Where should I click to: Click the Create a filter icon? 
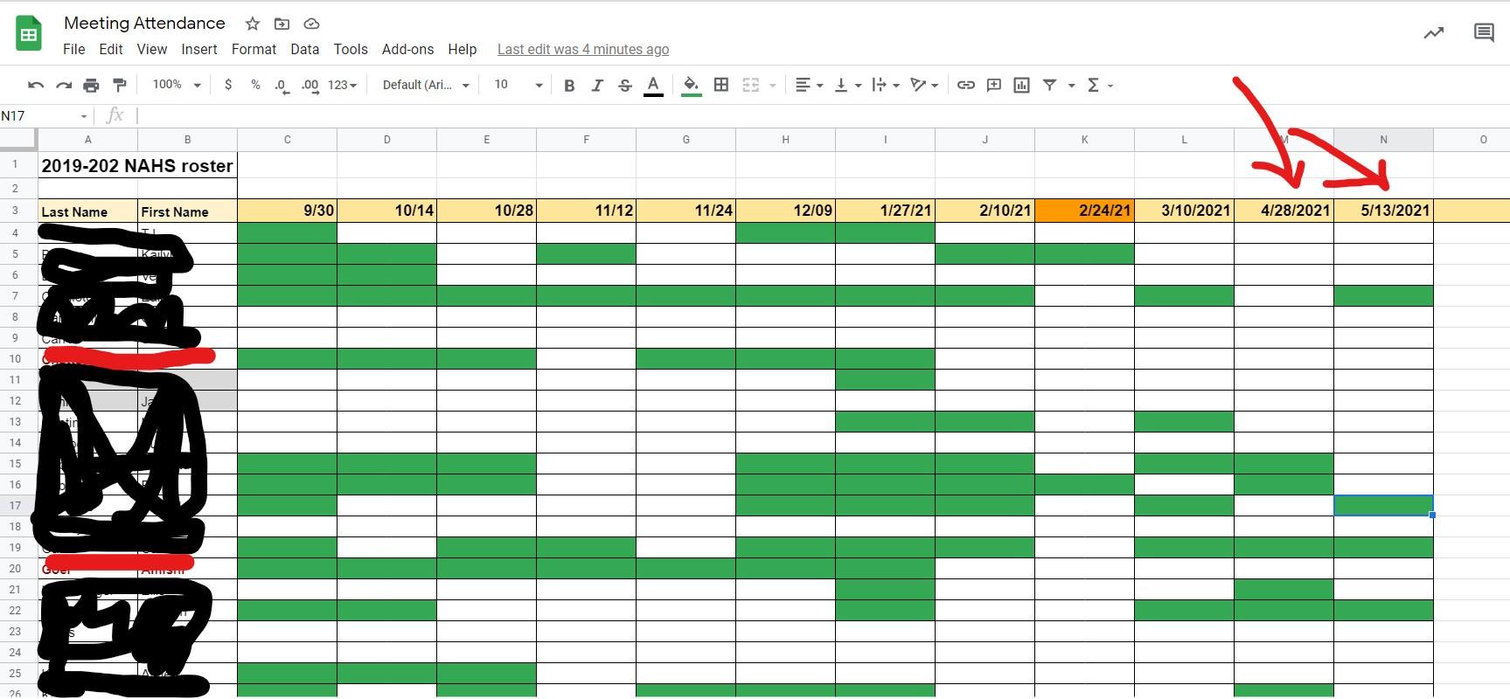pos(1050,85)
